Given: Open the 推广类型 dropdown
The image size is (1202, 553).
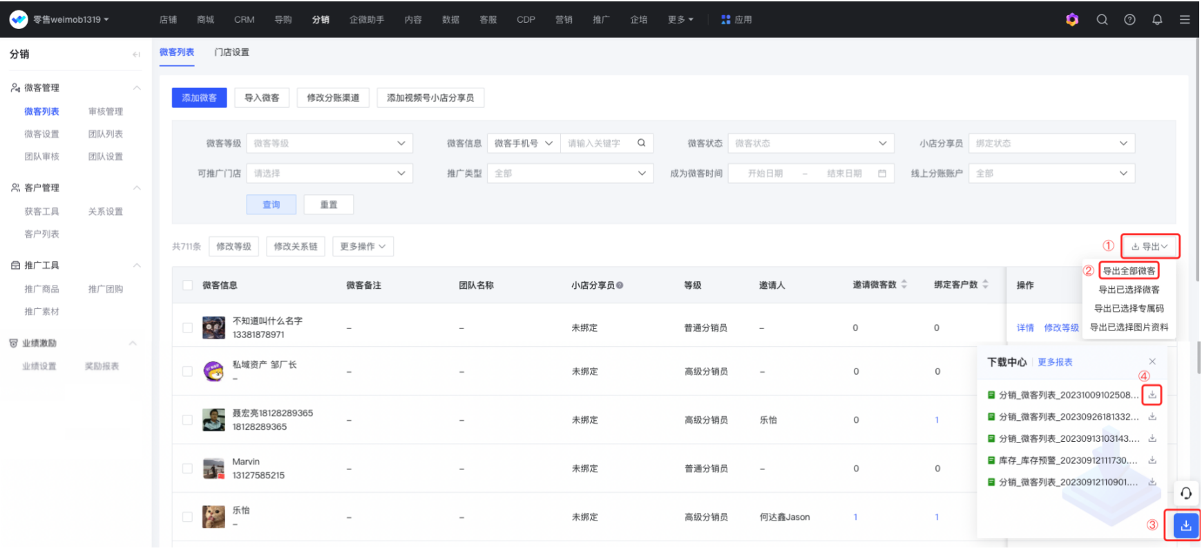Looking at the screenshot, I should (571, 174).
